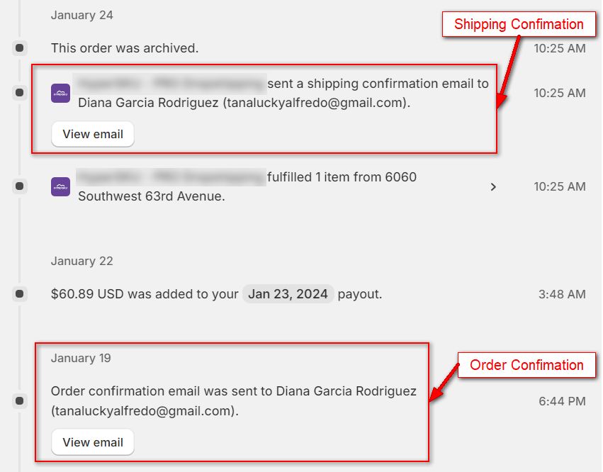Image resolution: width=603 pixels, height=472 pixels.
Task: Click timeline bullet beside $60.89 USD payout entry
Action: pyautogui.click(x=20, y=293)
